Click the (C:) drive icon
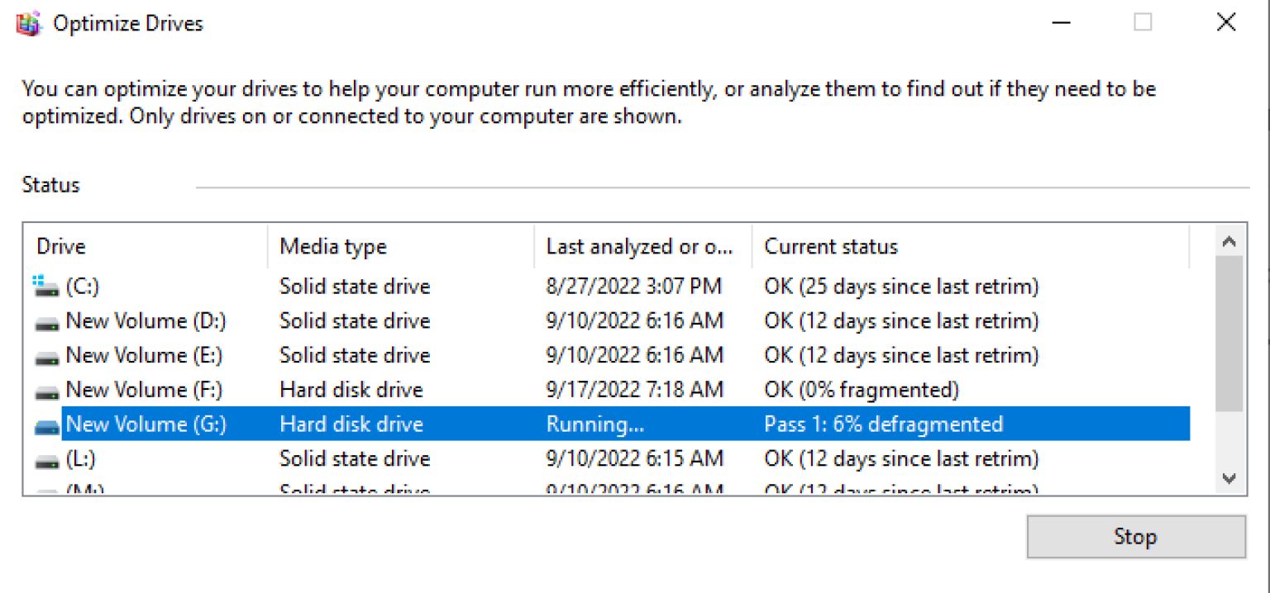 coord(46,286)
